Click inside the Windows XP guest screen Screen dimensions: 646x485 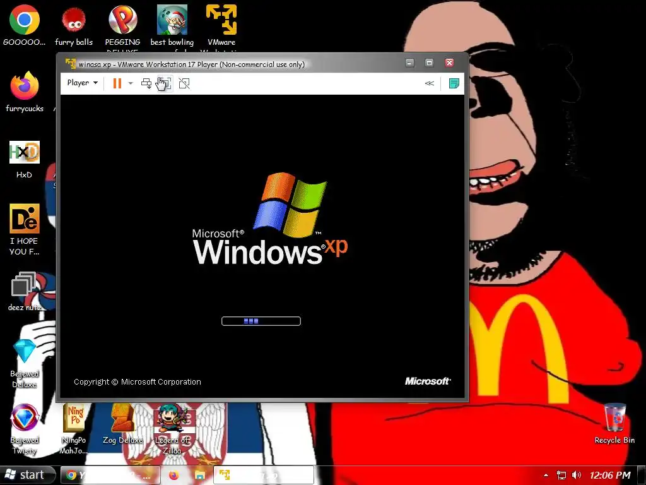262,247
